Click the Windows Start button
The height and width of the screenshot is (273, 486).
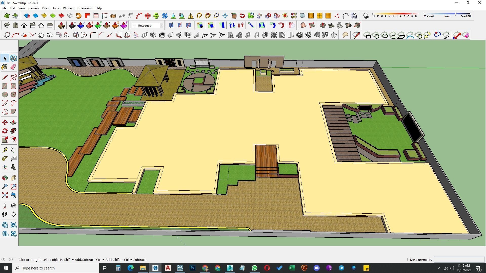point(6,268)
